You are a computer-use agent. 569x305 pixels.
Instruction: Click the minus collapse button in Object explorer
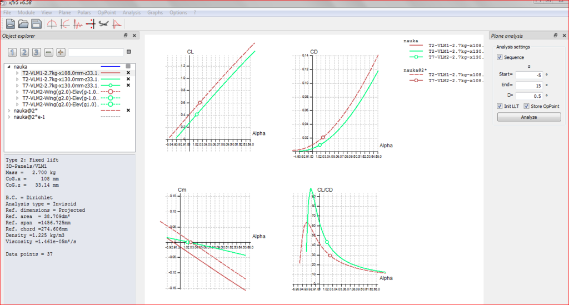(x=49, y=52)
